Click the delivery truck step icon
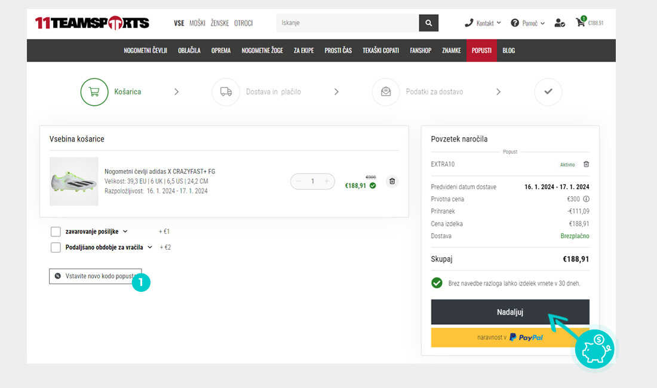The width and height of the screenshot is (657, 388). click(x=226, y=92)
